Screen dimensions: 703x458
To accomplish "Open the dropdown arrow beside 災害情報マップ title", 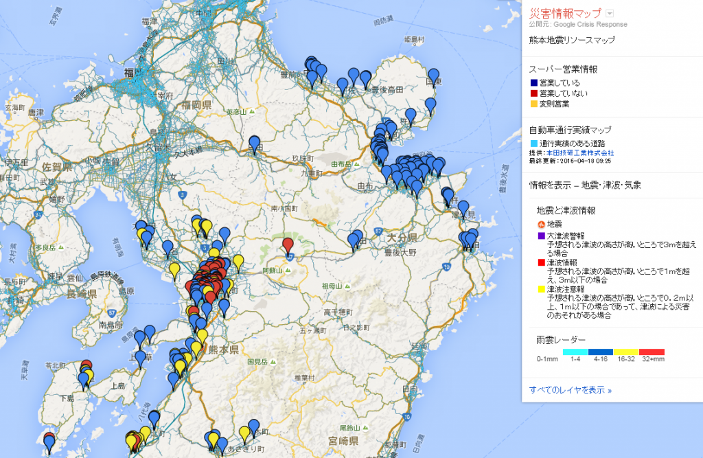I will [610, 14].
